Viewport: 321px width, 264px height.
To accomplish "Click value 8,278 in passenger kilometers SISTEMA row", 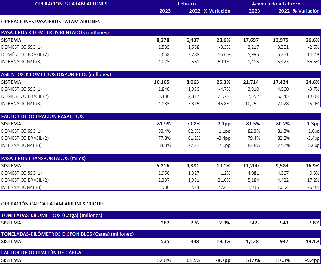I will [x=163, y=40].
